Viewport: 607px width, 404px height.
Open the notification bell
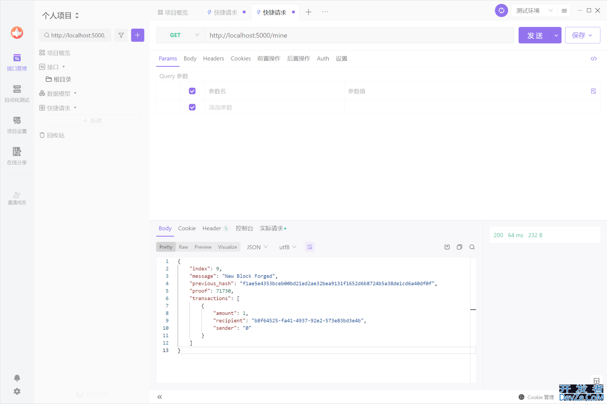[x=17, y=378]
